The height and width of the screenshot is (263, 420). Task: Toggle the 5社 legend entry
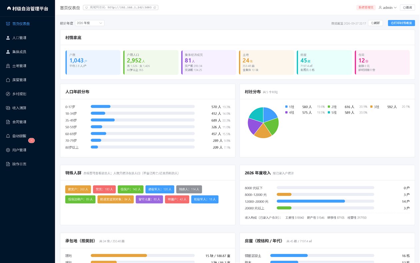coord(332,113)
